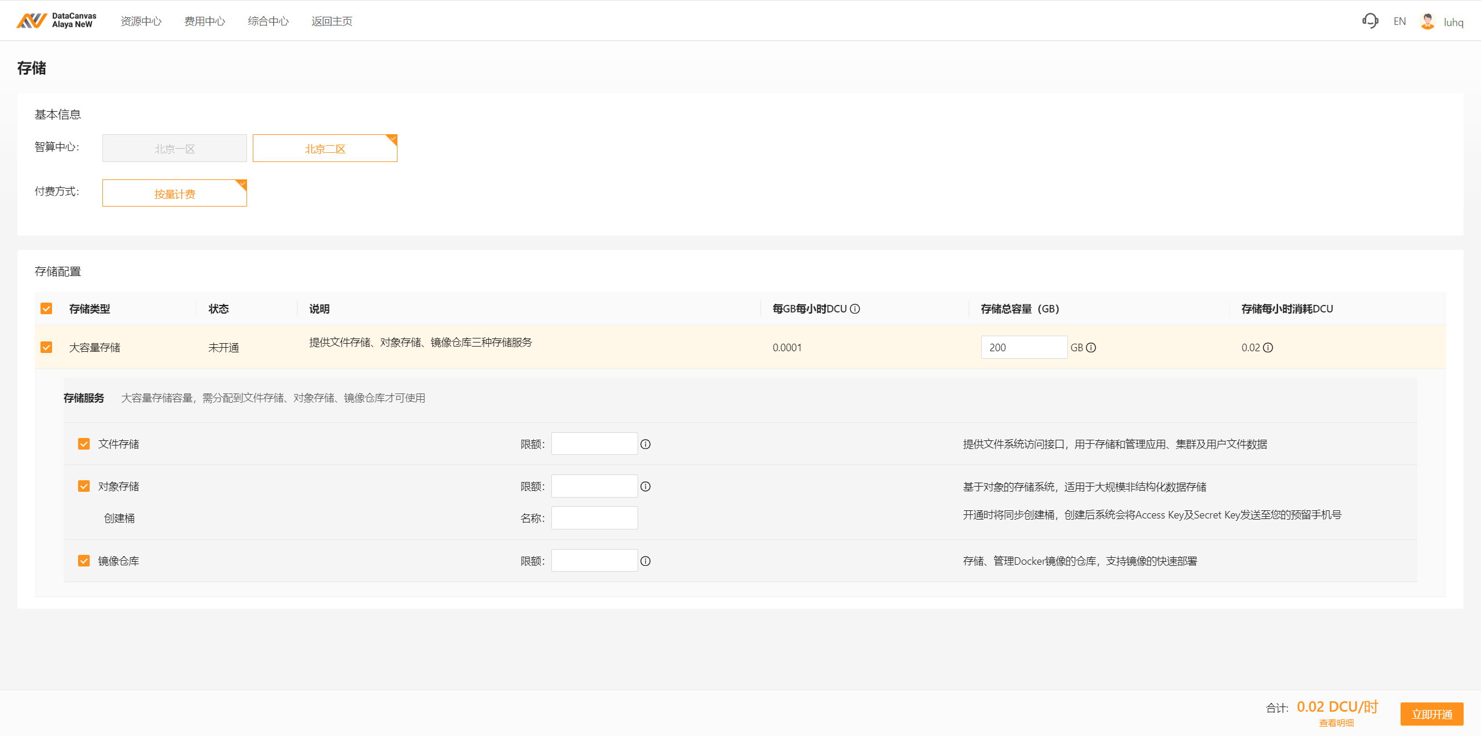The width and height of the screenshot is (1481, 736).
Task: Click info icon beside 每GB每小时DCU header
Action: click(855, 309)
